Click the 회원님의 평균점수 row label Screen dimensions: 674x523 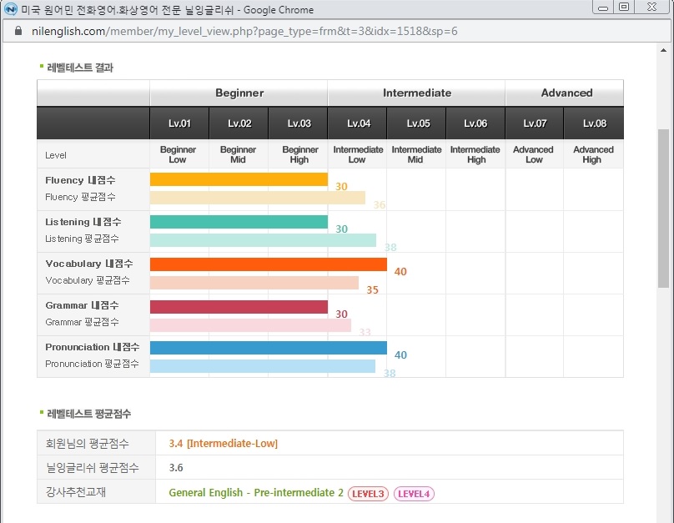[x=88, y=444]
